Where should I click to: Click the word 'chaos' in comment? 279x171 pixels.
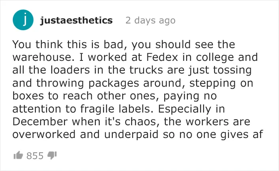point(142,122)
